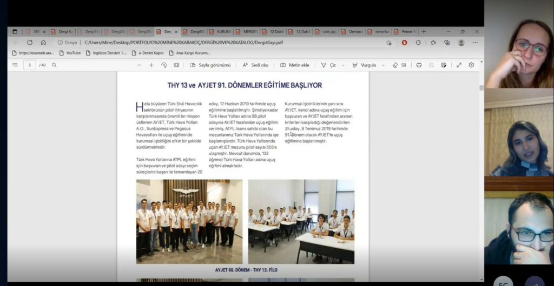Image resolution: width=554 pixels, height=286 pixels.
Task: Open the browser three-dots menu
Action: (x=475, y=43)
